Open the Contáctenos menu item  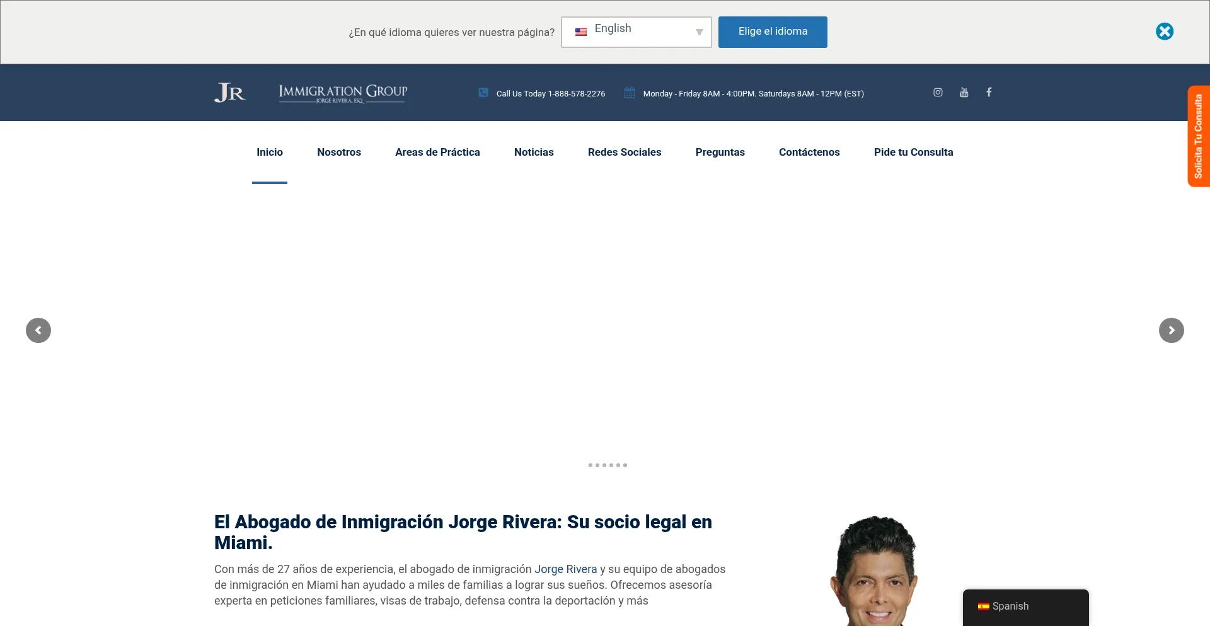click(x=809, y=152)
